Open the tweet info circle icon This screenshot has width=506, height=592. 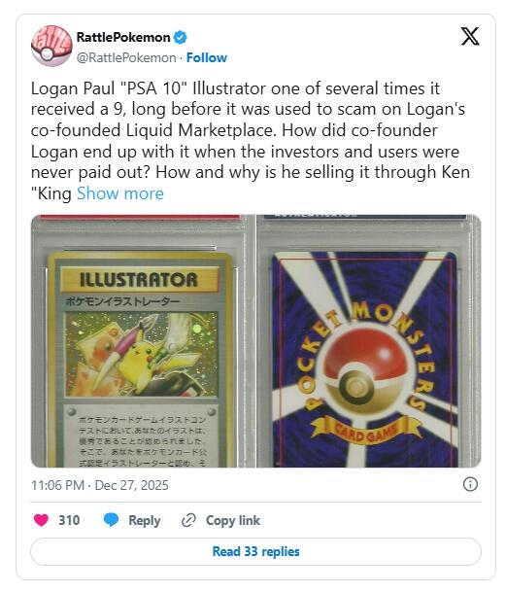click(470, 484)
